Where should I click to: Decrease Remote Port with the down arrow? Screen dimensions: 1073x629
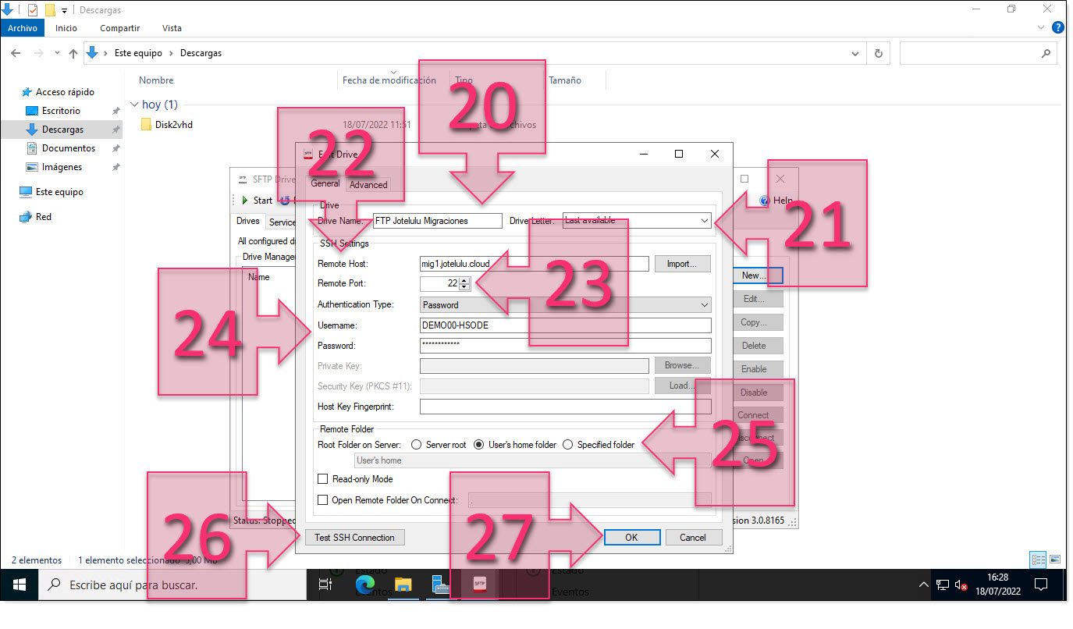pyautogui.click(x=465, y=287)
